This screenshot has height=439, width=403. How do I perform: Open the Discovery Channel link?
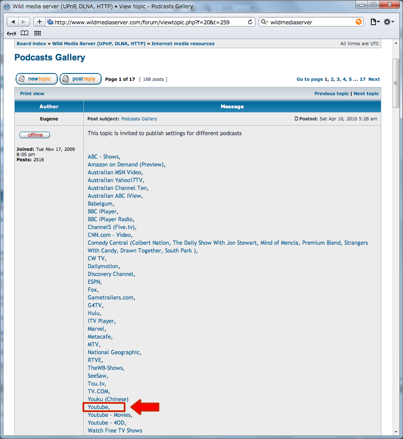pyautogui.click(x=110, y=274)
